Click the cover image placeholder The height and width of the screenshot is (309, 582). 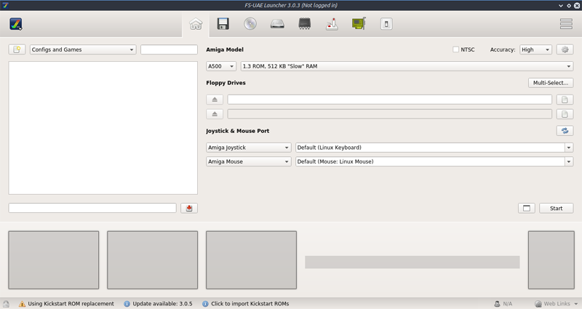pos(551,260)
